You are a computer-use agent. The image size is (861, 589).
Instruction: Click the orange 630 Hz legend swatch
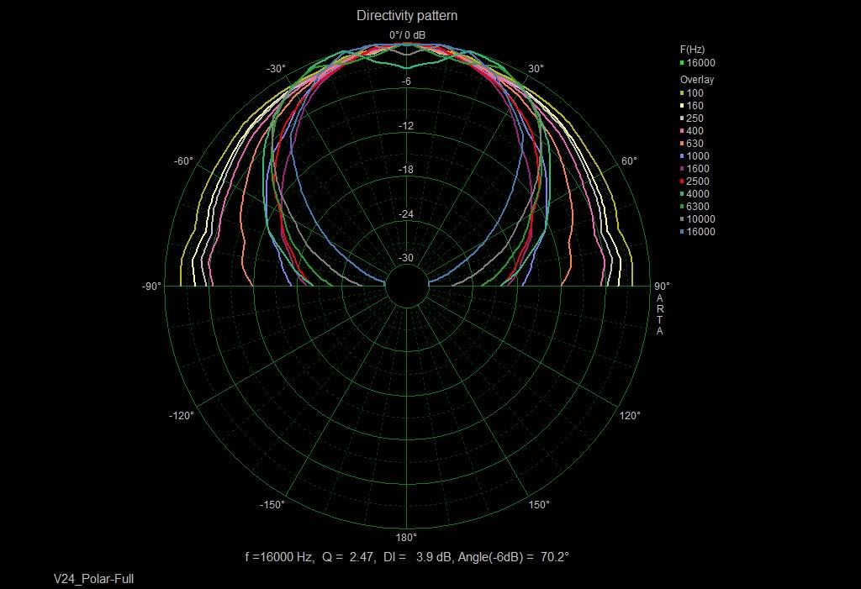point(682,144)
